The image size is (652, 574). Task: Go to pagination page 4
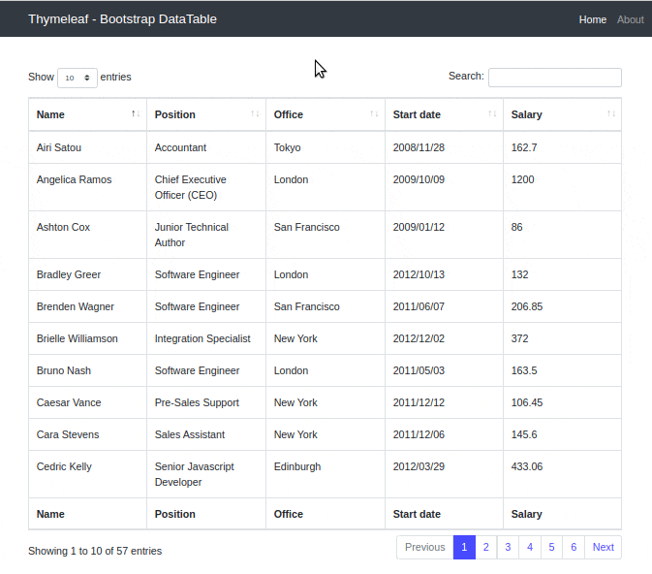pyautogui.click(x=530, y=547)
